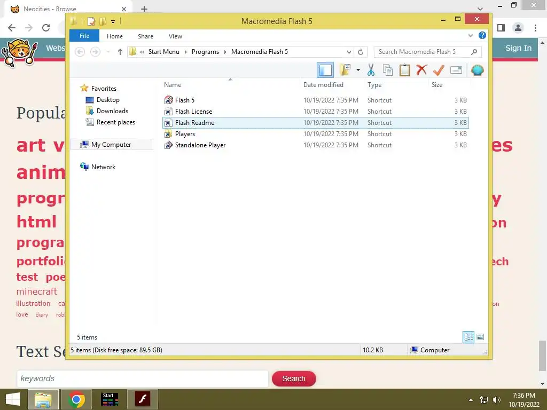Click quick access New folder icon
This screenshot has width=547, height=410.
pos(103,21)
